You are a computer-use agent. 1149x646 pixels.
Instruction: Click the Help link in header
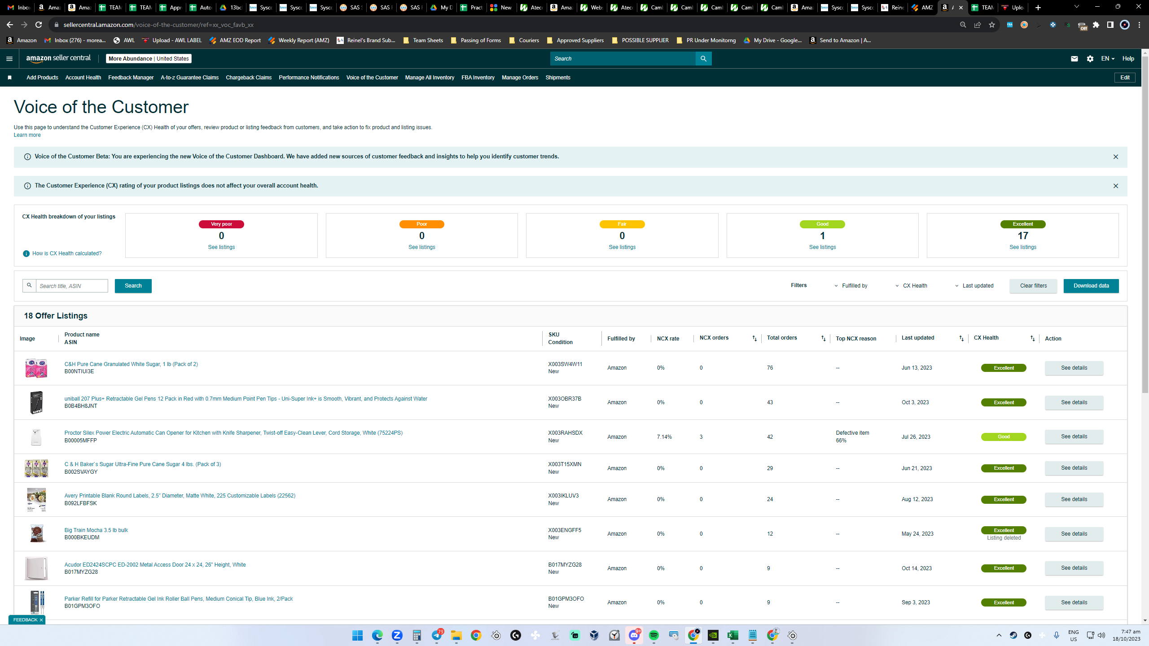[1128, 59]
